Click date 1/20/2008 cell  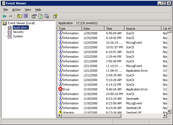coord(90,80)
